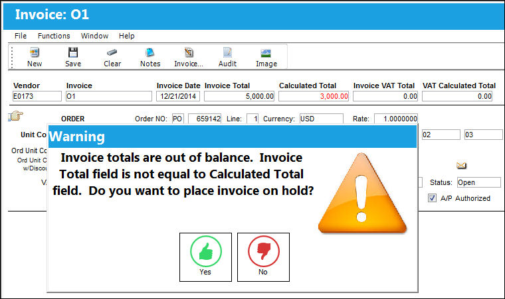Image resolution: width=505 pixels, height=299 pixels.
Task: Click the green thumbs-up Yes button
Action: click(x=205, y=257)
